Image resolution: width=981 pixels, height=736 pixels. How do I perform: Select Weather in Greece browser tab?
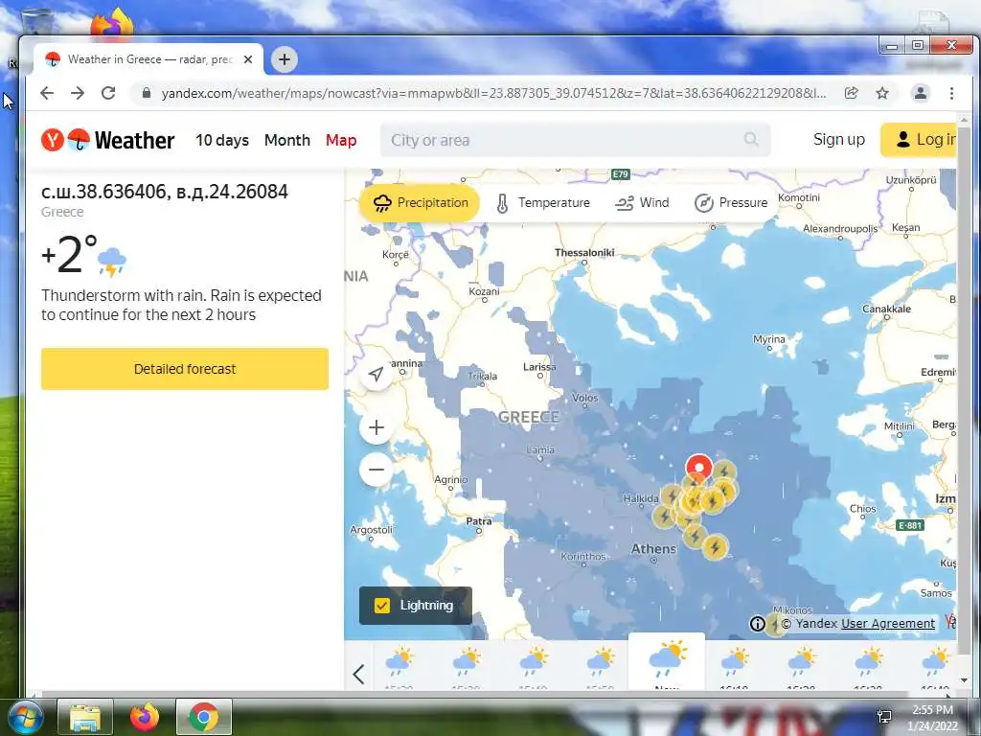149,59
